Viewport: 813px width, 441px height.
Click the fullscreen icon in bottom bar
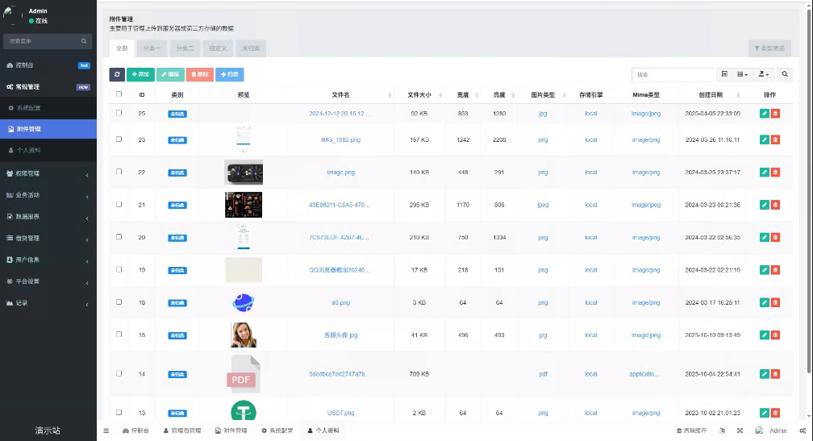tap(740, 431)
